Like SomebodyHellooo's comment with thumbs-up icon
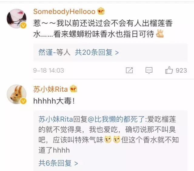194x171 pixels. pyautogui.click(x=169, y=70)
